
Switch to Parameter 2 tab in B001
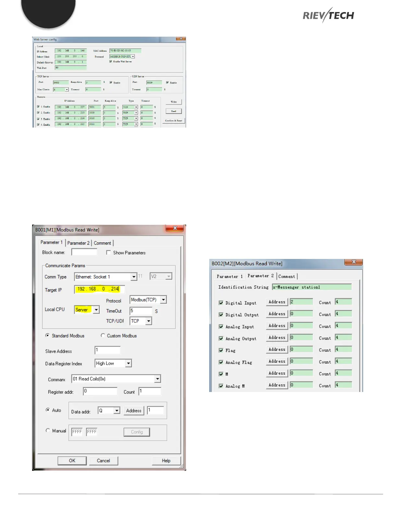point(78,243)
